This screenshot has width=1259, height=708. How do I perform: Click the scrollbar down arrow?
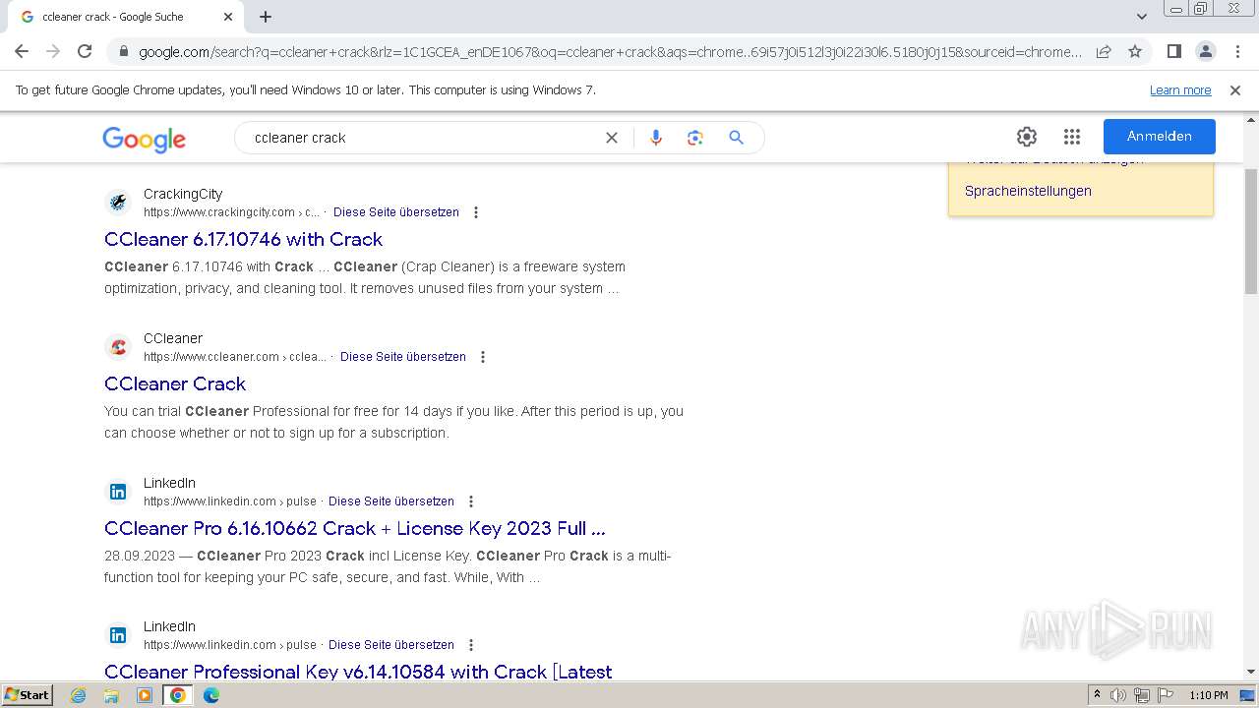pos(1250,673)
